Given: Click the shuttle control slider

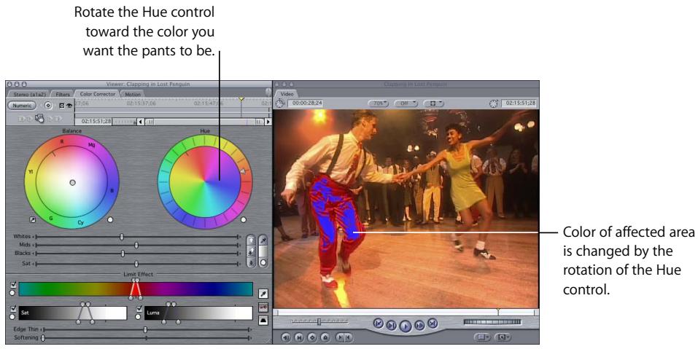Looking at the screenshot, I should (319, 321).
